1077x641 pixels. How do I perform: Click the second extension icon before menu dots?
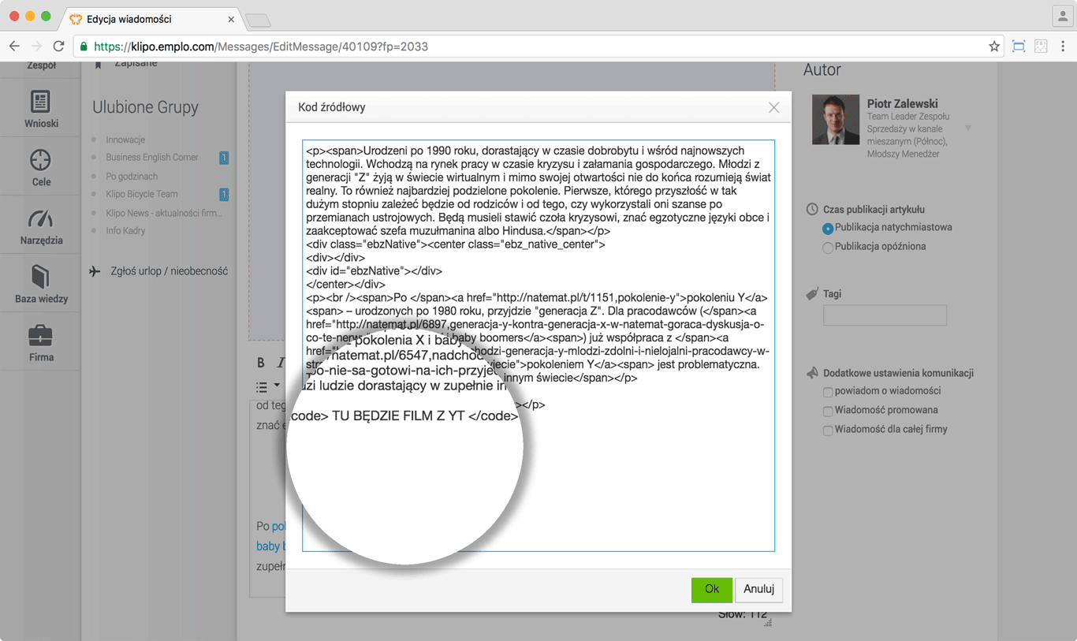pos(1041,47)
